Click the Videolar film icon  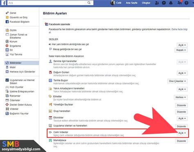tap(7, 109)
